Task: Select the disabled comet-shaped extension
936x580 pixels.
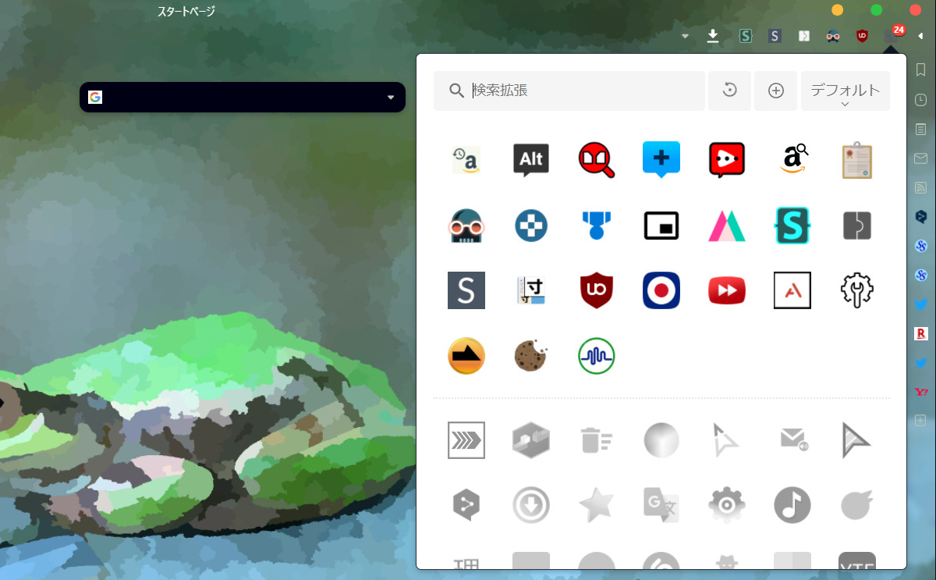Action: [x=857, y=506]
